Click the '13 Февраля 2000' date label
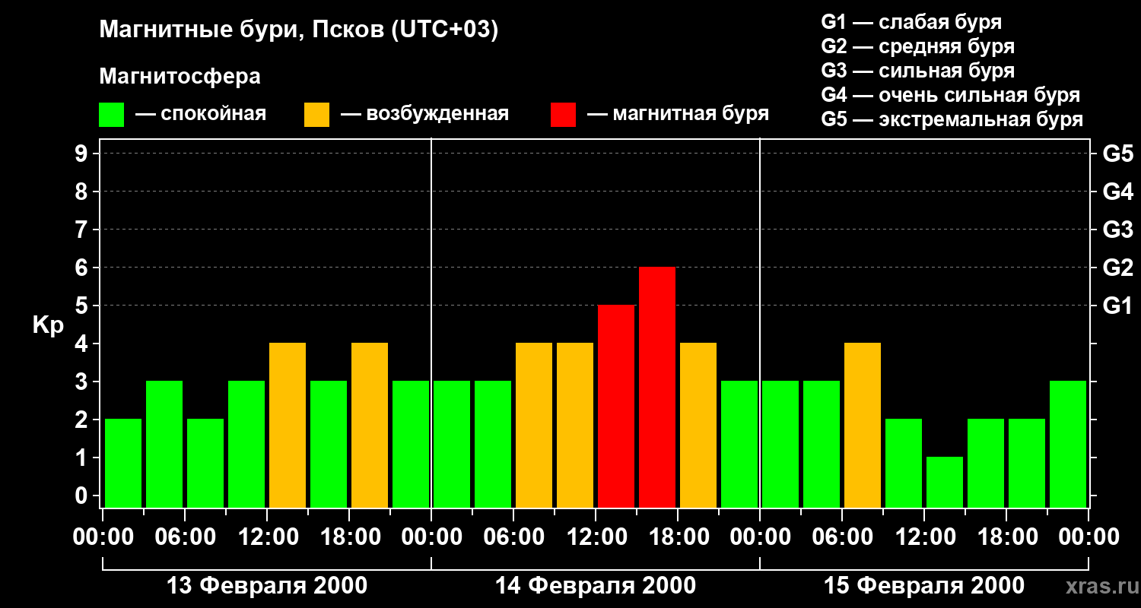Screen dimensions: 1141x608 pos(266,586)
